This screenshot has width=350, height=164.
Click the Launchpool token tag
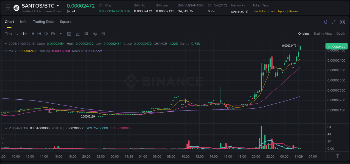(278, 11)
